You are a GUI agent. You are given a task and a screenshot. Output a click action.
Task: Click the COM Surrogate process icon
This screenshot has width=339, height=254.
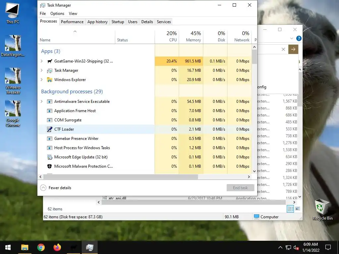[50, 120]
